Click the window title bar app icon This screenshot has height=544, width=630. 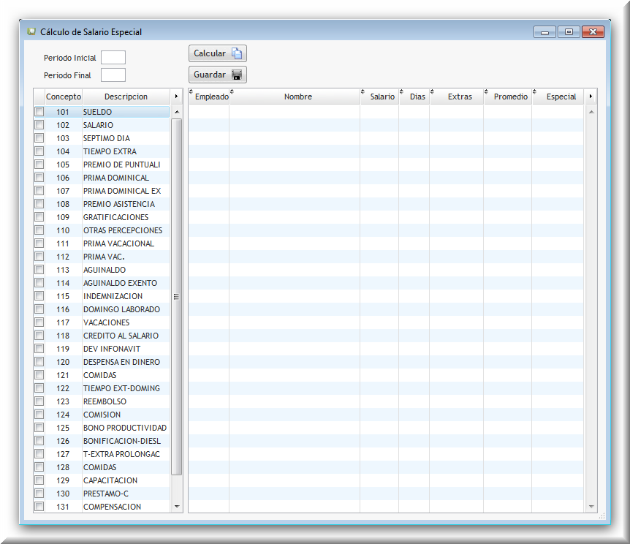coord(31,31)
